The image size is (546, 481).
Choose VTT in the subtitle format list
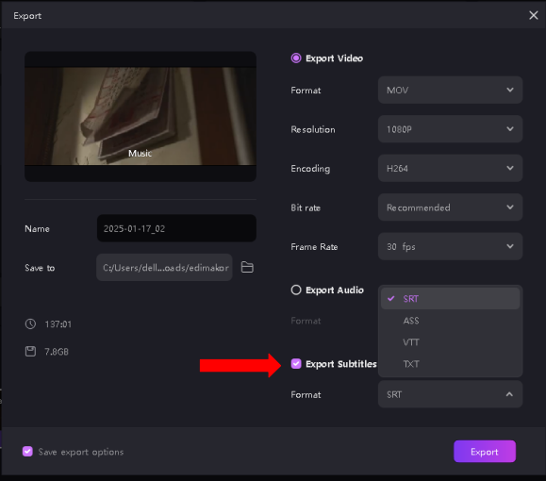[450, 342]
